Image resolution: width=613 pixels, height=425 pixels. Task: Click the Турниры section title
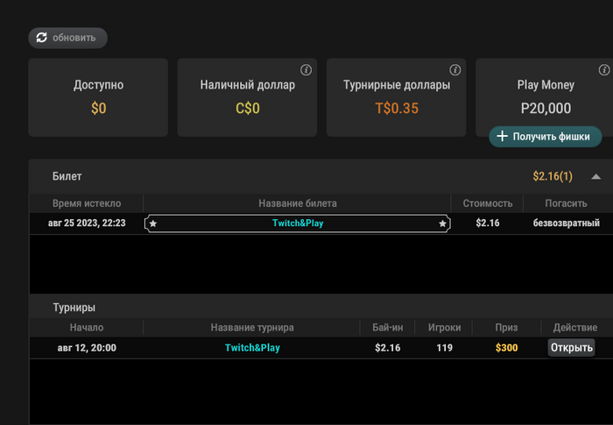[x=74, y=308]
